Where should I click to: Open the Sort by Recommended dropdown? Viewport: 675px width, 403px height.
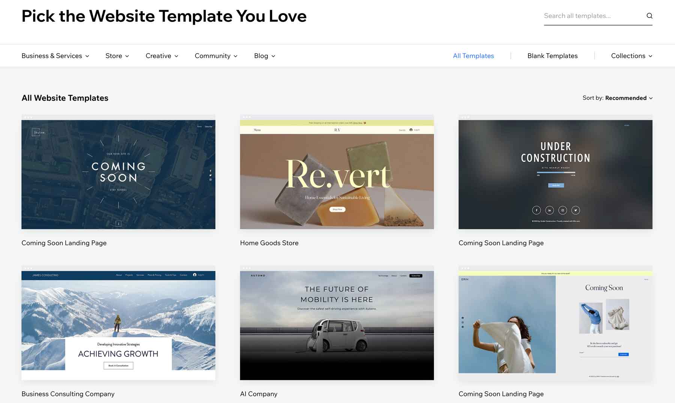pyautogui.click(x=628, y=98)
